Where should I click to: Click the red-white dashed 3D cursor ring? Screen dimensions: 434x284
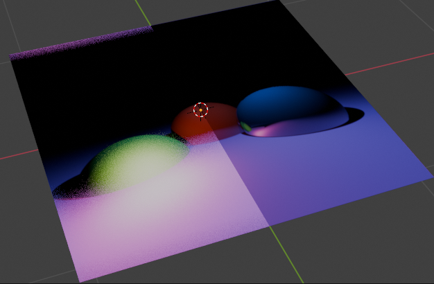click(x=200, y=109)
